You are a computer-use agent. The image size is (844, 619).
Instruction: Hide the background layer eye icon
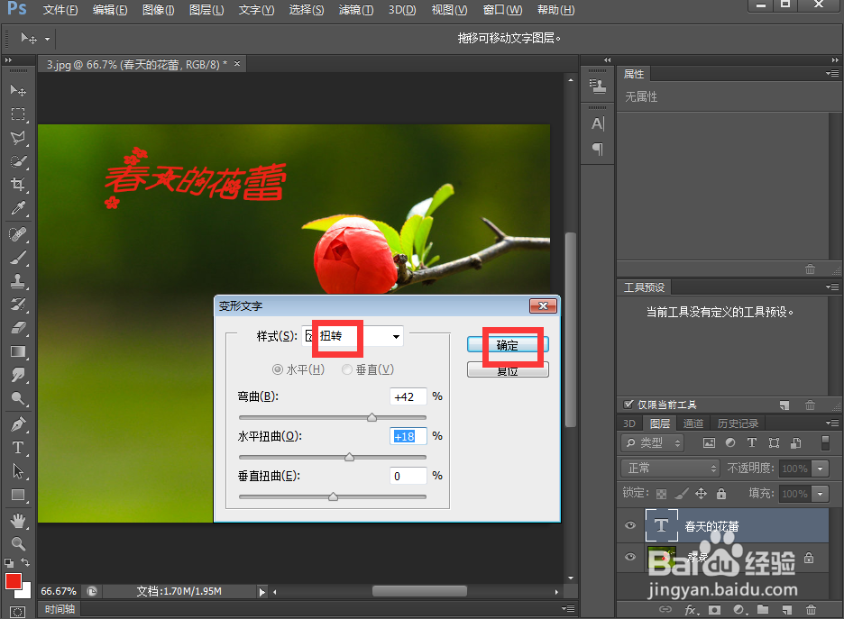[629, 557]
